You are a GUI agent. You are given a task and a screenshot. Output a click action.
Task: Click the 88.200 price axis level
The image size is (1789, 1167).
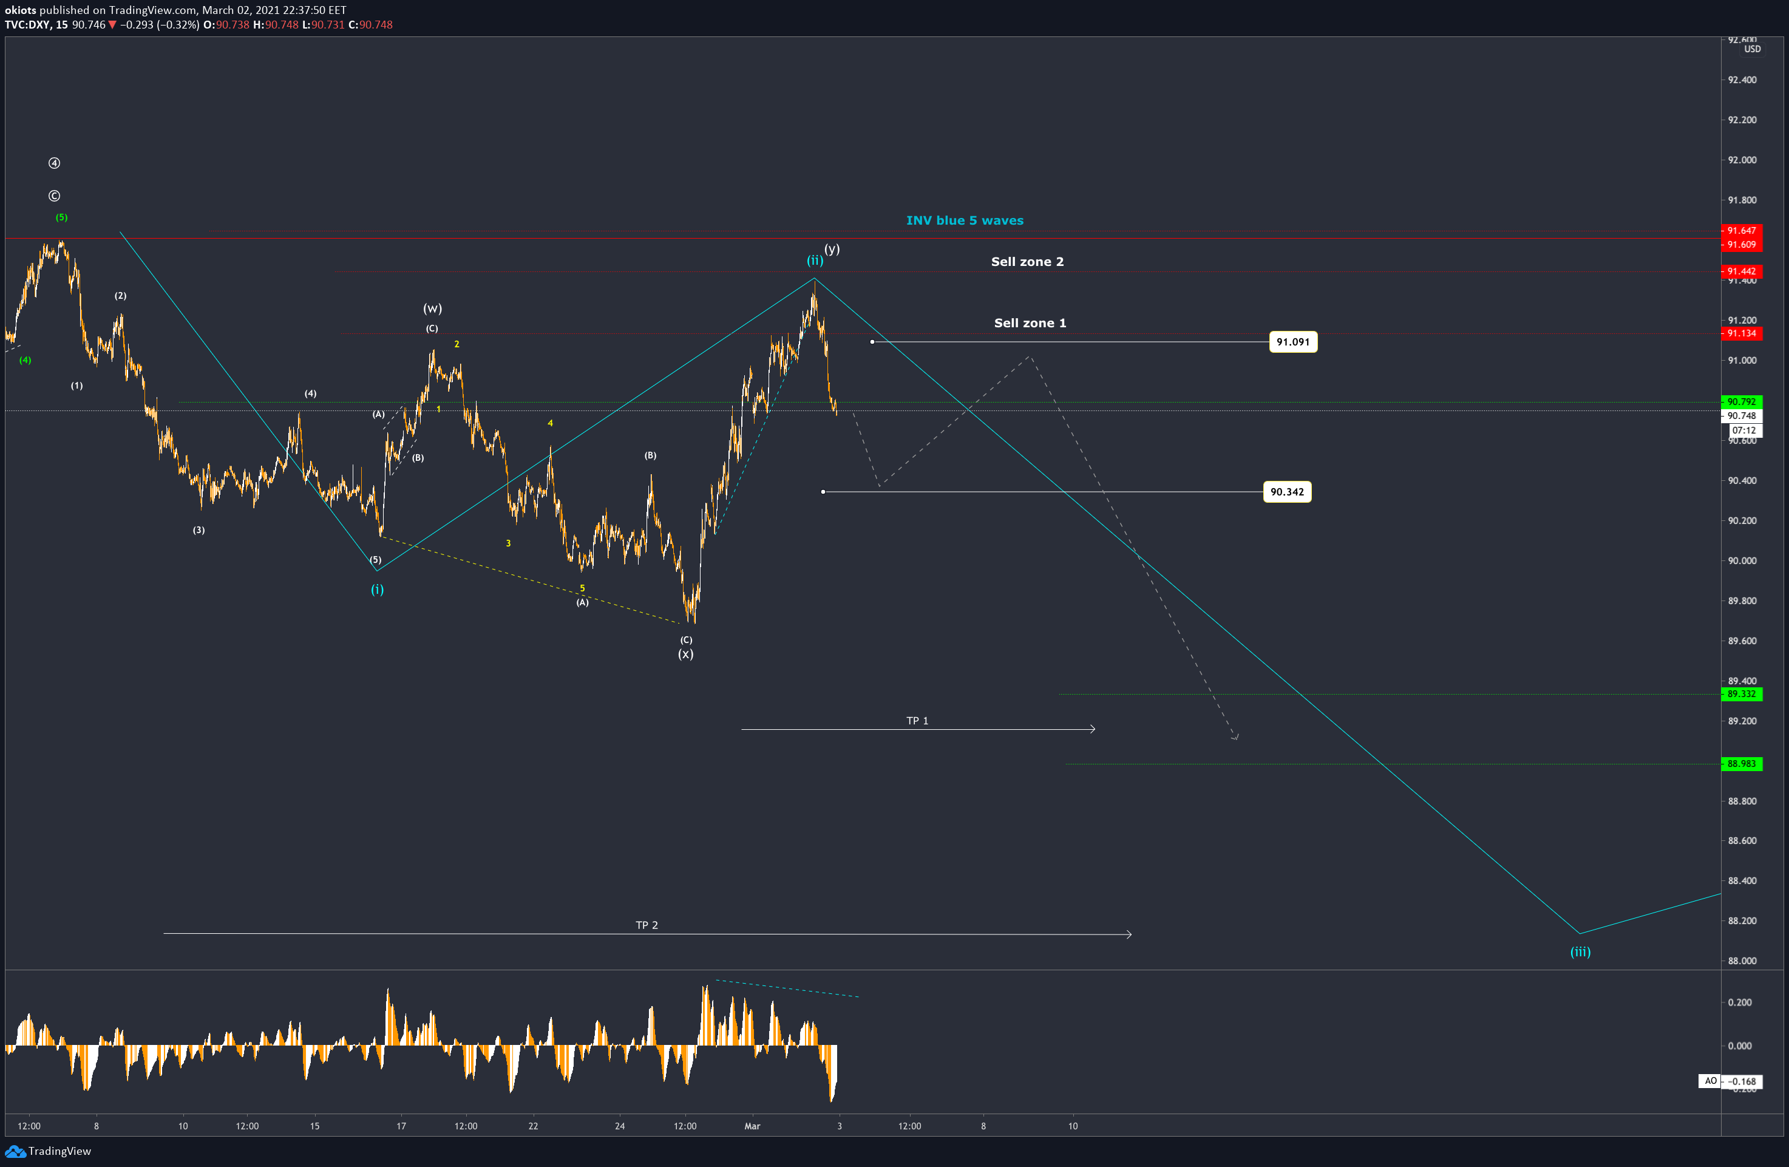(x=1742, y=921)
